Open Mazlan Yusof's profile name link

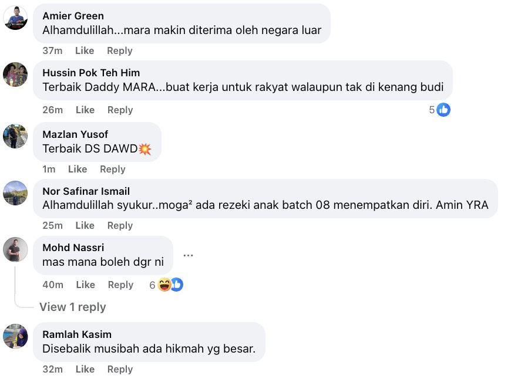coord(75,134)
